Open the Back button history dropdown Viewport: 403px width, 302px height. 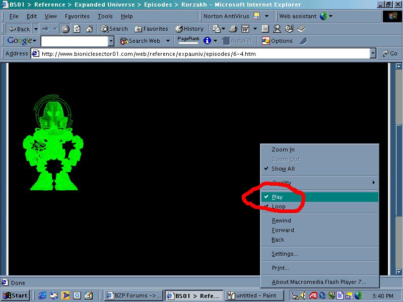click(36, 29)
